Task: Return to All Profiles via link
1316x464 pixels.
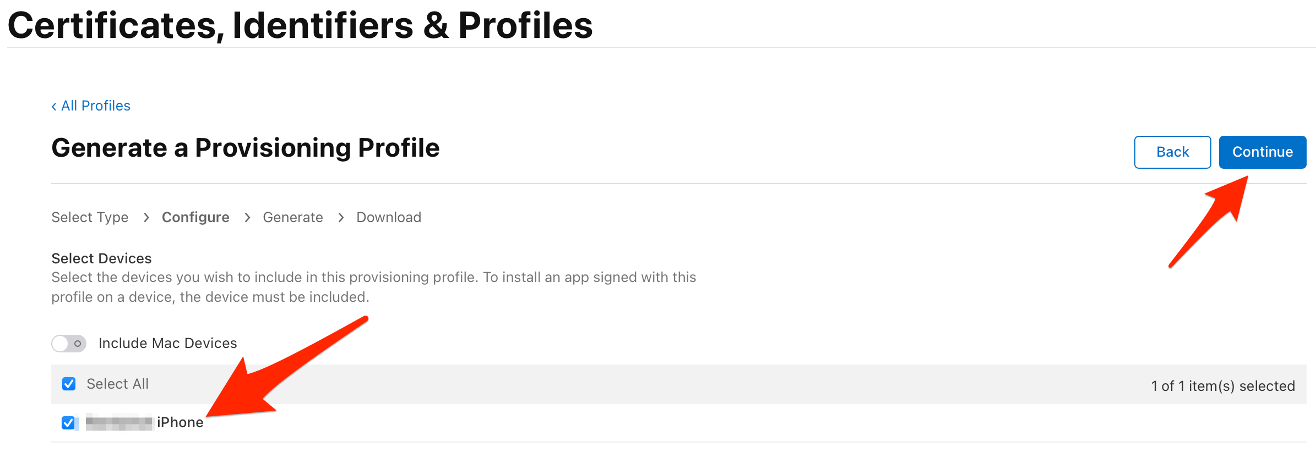Action: point(96,106)
